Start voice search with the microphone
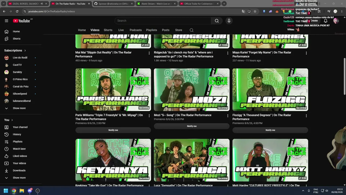The width and height of the screenshot is (346, 195). tap(229, 21)
